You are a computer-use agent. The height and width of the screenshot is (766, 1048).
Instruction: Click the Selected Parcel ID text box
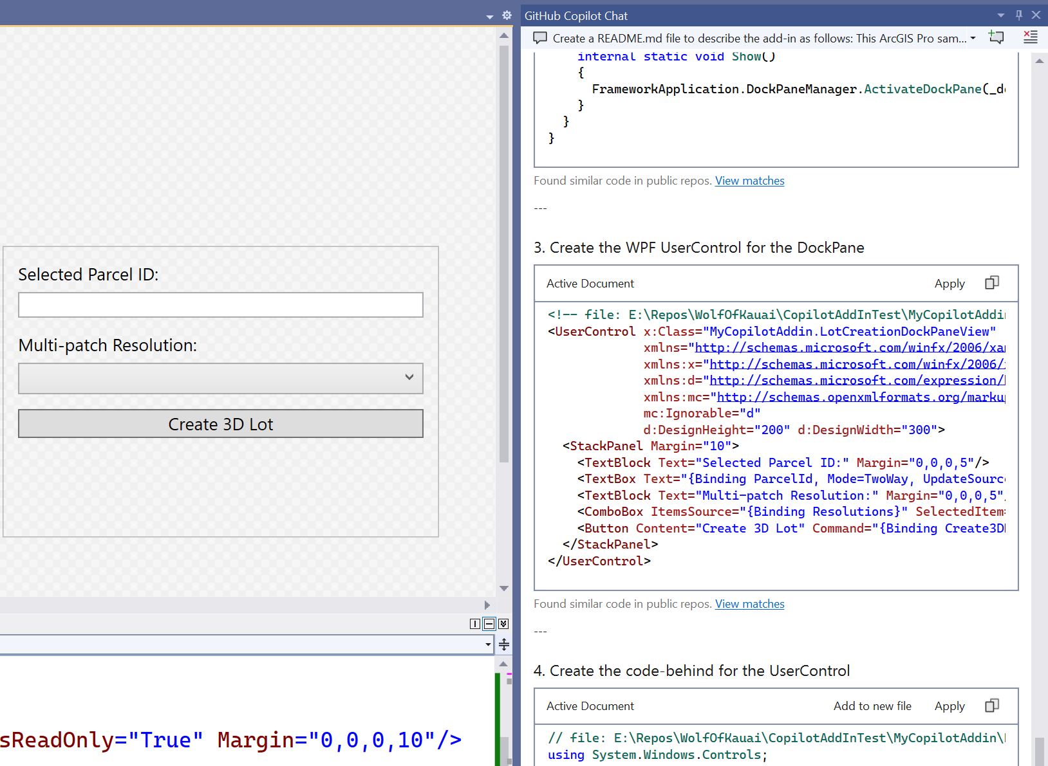click(221, 305)
